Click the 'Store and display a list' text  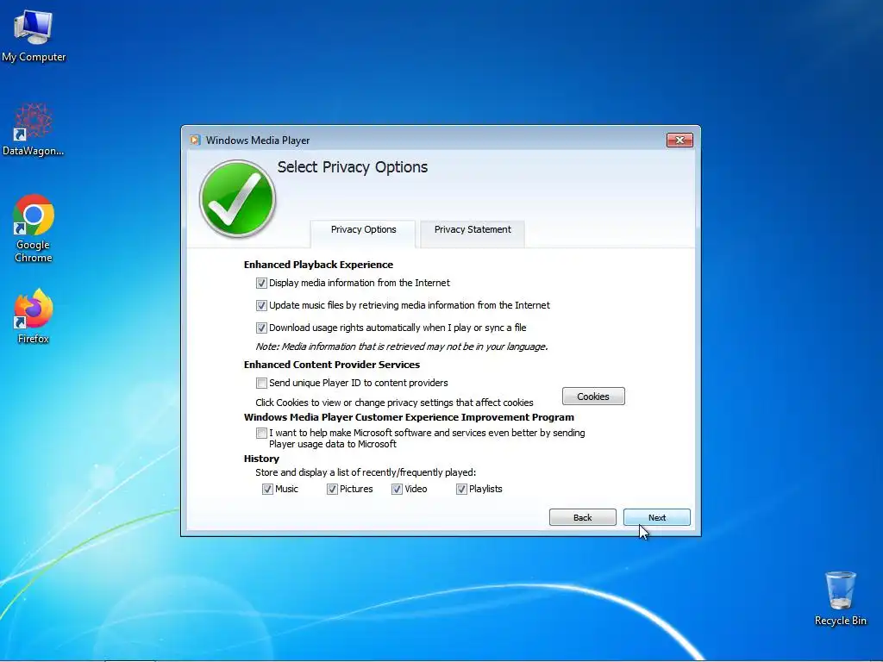tap(366, 472)
